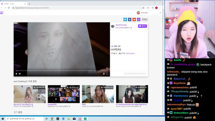The height and width of the screenshot is (121, 215).
Task: Click the Chrome profile avatar
Action: pos(157,8)
